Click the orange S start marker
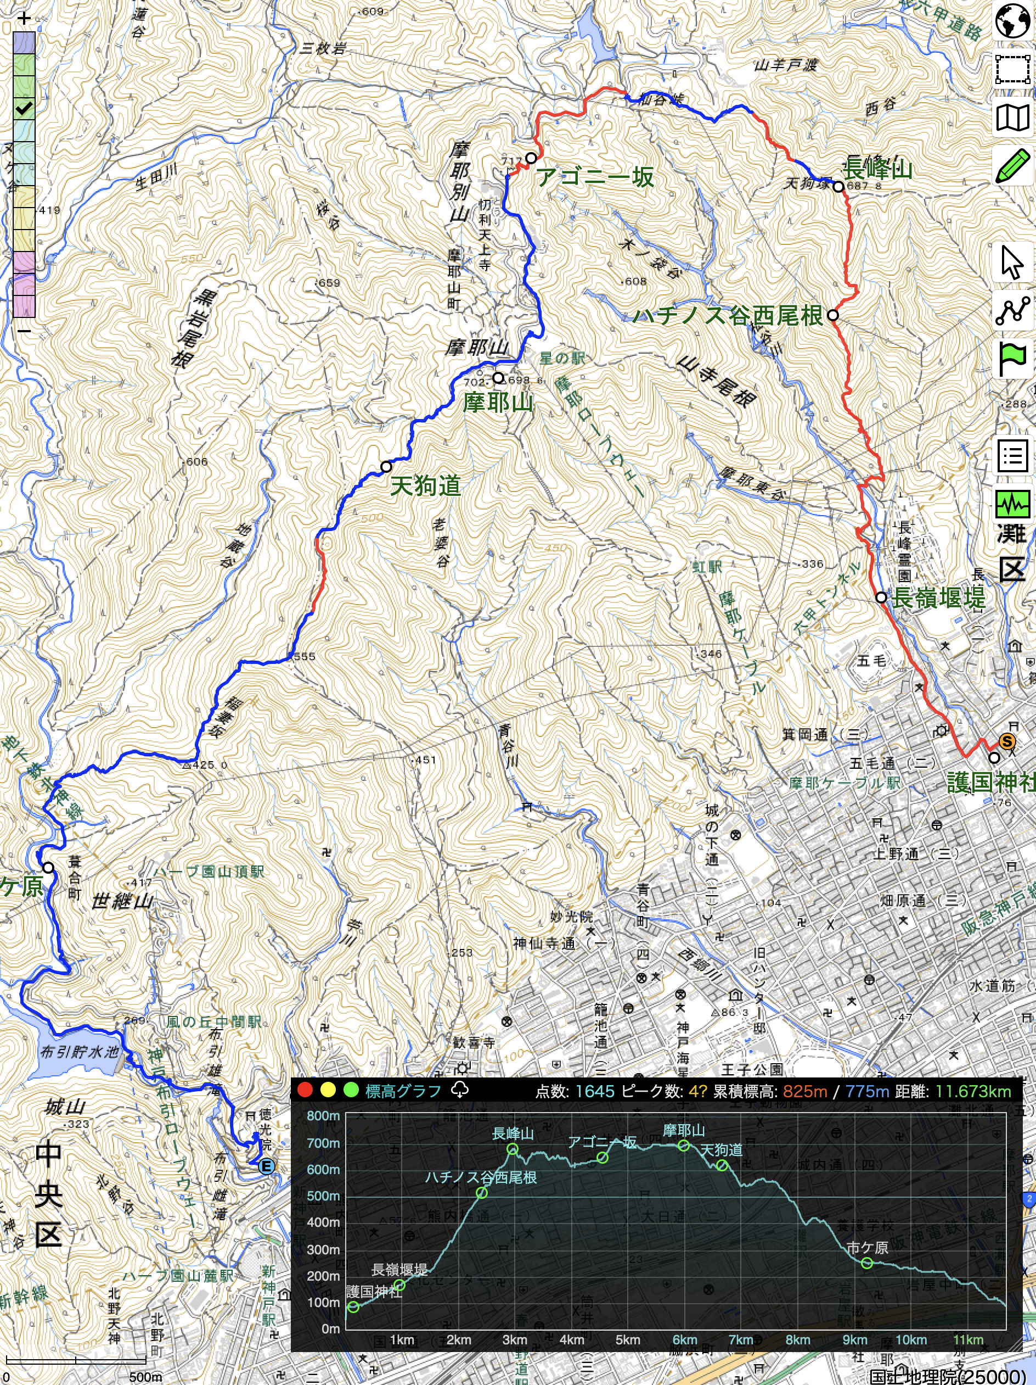This screenshot has height=1385, width=1036. coord(1006,742)
